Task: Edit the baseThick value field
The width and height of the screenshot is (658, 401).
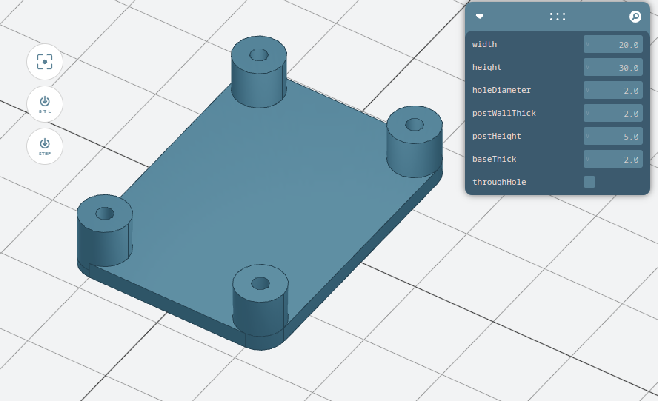Action: point(613,159)
